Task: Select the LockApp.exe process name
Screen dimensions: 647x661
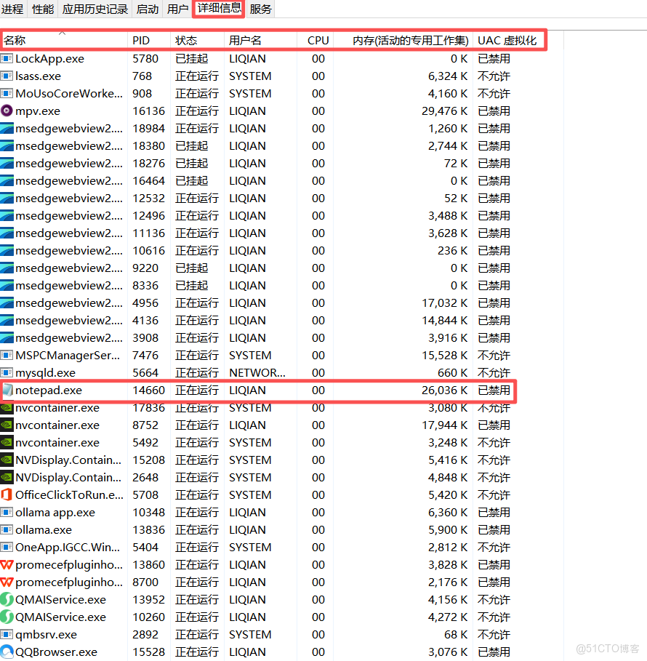Action: pyautogui.click(x=49, y=59)
